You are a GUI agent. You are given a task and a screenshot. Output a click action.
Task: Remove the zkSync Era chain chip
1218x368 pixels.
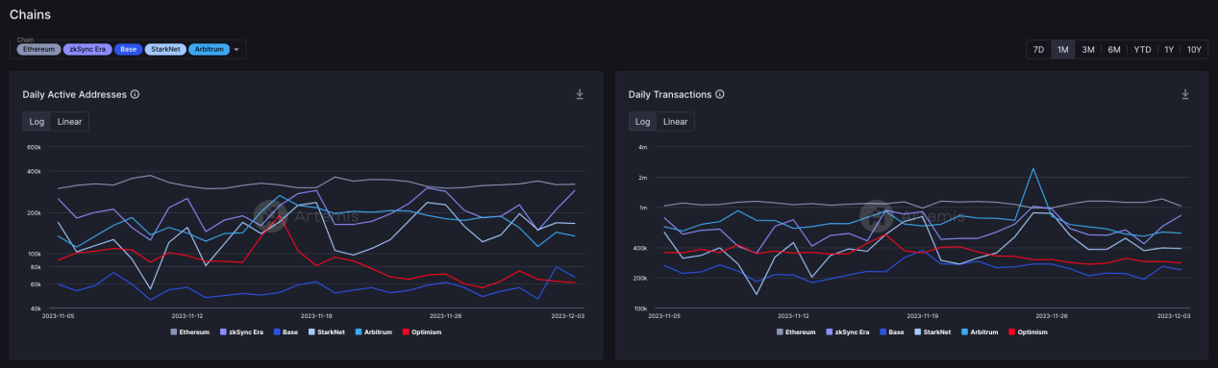coord(87,49)
